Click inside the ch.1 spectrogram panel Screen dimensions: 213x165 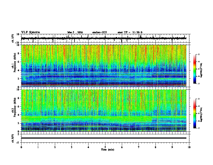pyautogui.click(x=104, y=66)
